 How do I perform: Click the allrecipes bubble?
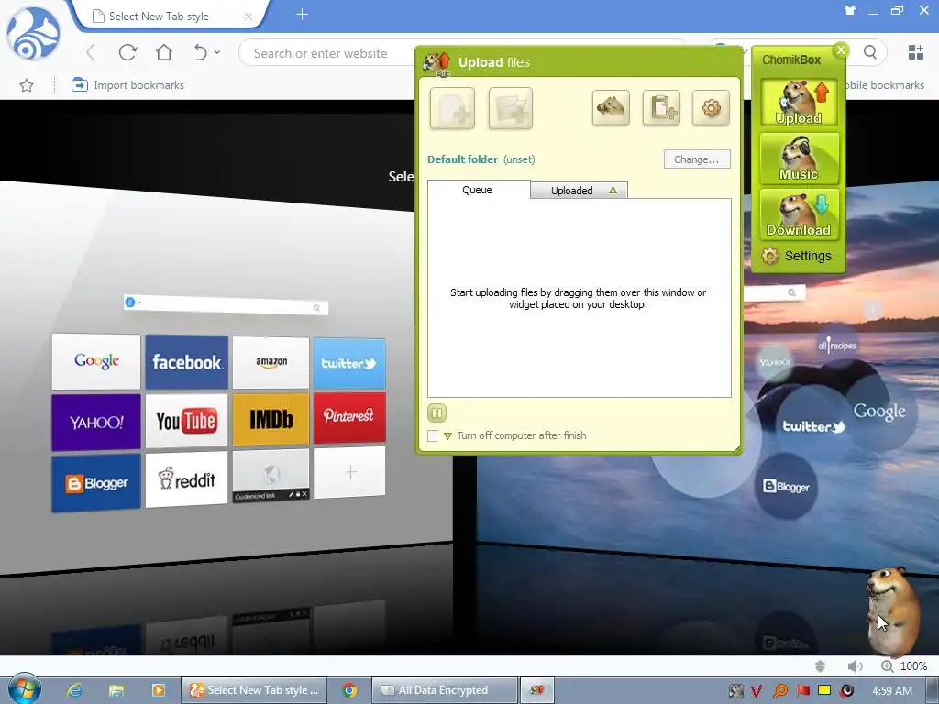837,345
